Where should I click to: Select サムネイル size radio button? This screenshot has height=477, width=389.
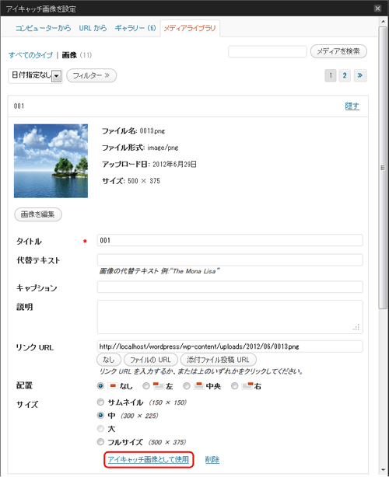100,402
